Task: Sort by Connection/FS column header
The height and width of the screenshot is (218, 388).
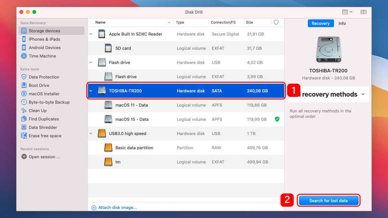Action: pos(223,22)
